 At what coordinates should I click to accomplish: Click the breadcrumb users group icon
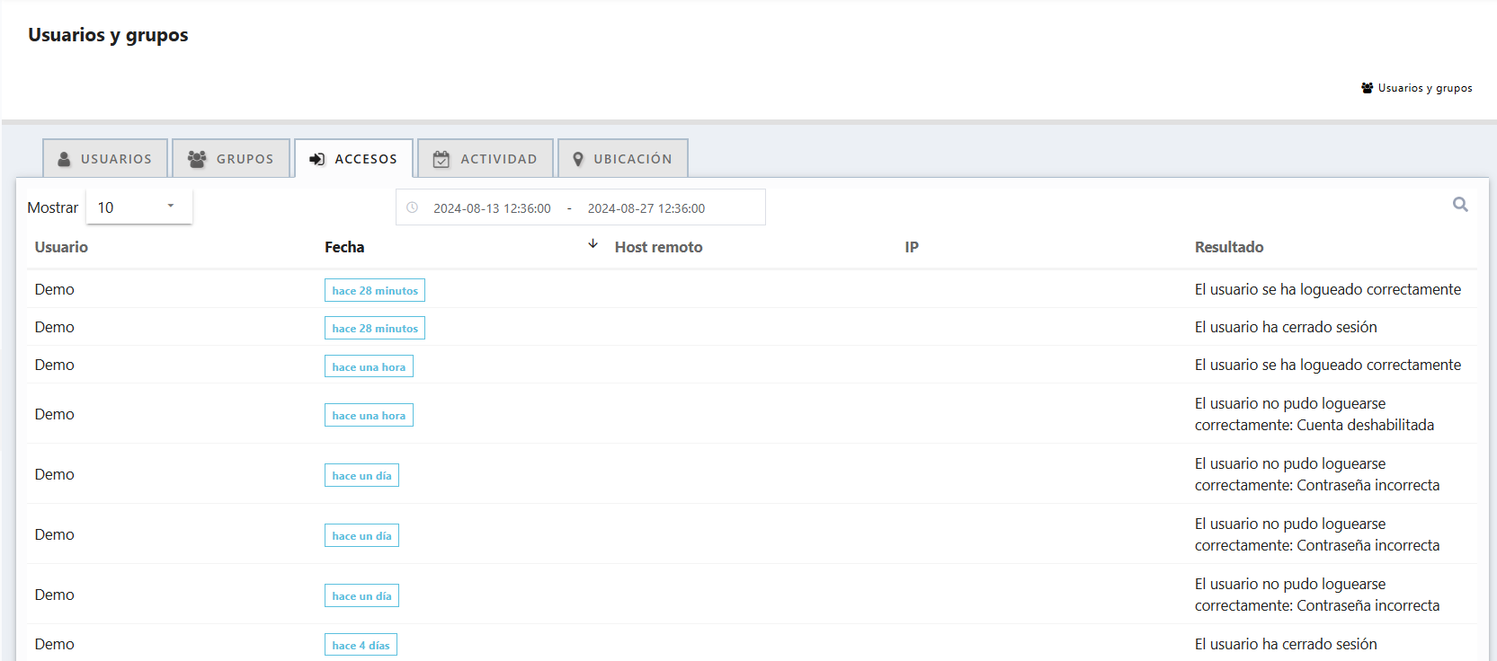1367,88
